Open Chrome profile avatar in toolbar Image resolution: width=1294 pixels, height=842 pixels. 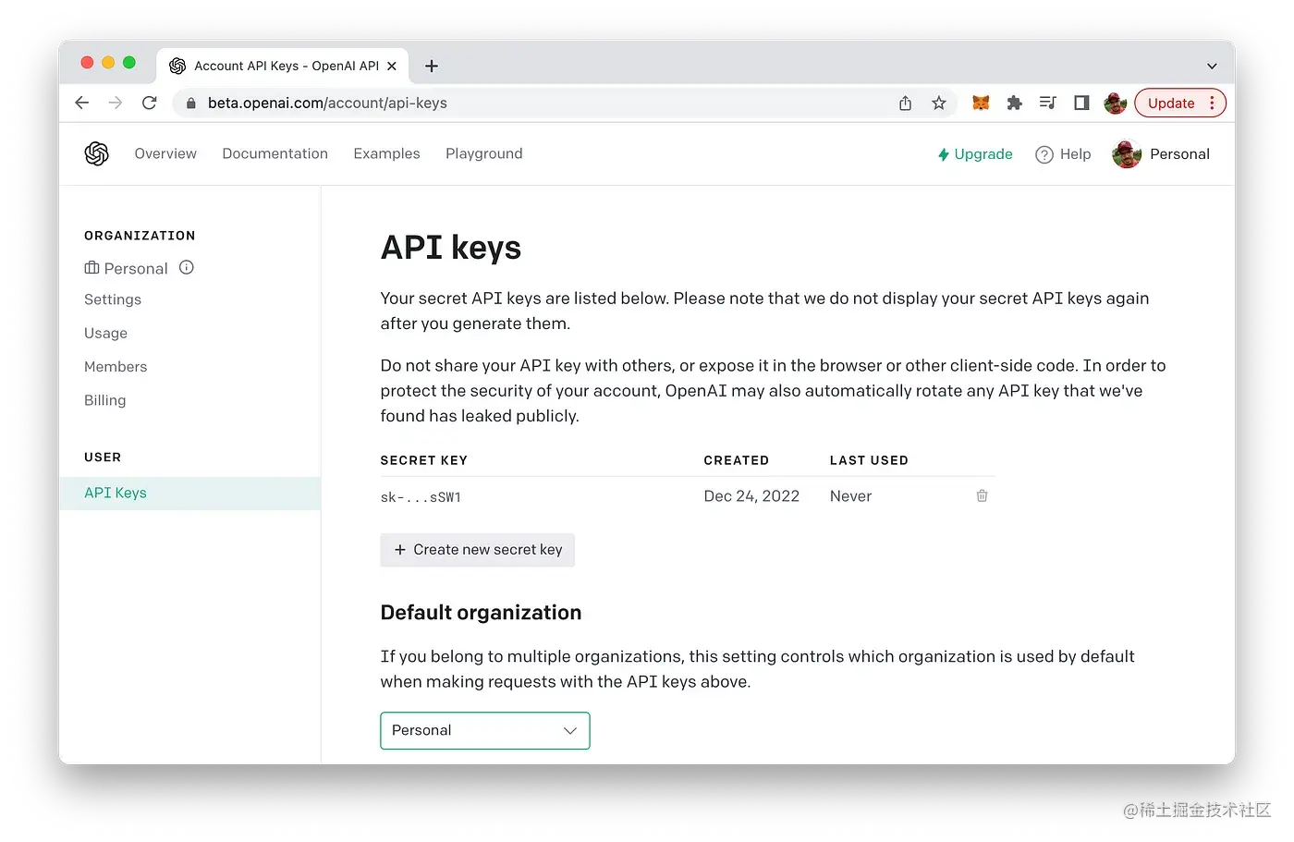pyautogui.click(x=1116, y=104)
